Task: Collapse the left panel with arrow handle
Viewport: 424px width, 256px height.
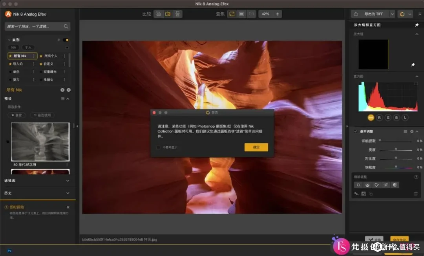Action: 77,126
